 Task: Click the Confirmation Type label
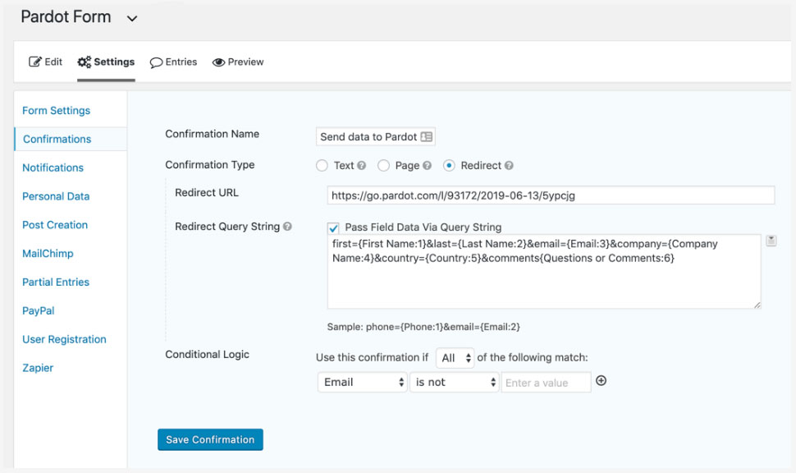coord(209,165)
